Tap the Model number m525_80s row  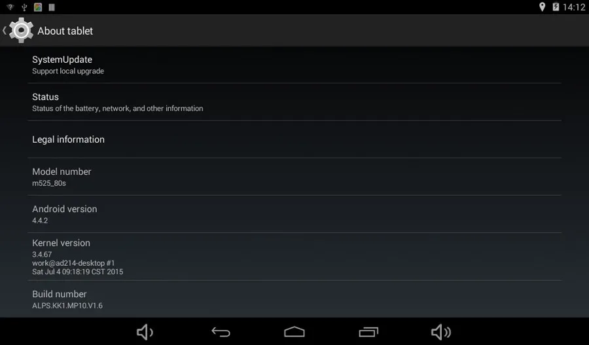(294, 177)
